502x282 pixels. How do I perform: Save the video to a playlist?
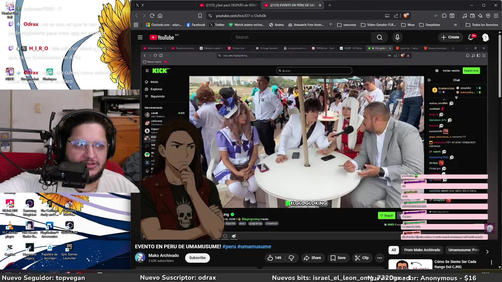click(338, 258)
